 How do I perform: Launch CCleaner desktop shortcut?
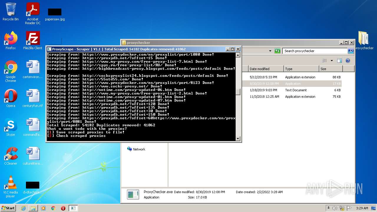[11, 156]
